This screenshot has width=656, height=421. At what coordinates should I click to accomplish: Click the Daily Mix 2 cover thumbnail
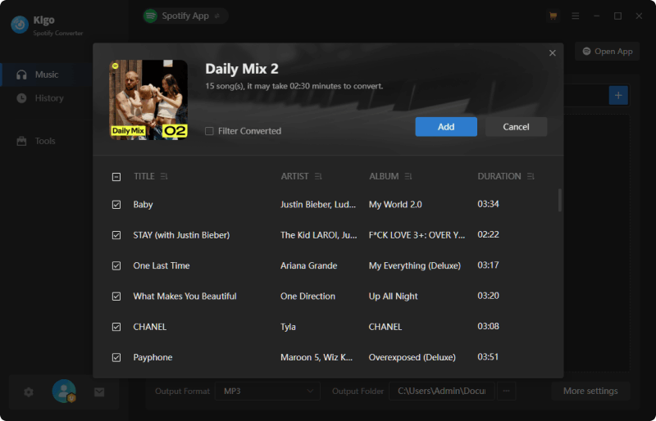coord(148,99)
